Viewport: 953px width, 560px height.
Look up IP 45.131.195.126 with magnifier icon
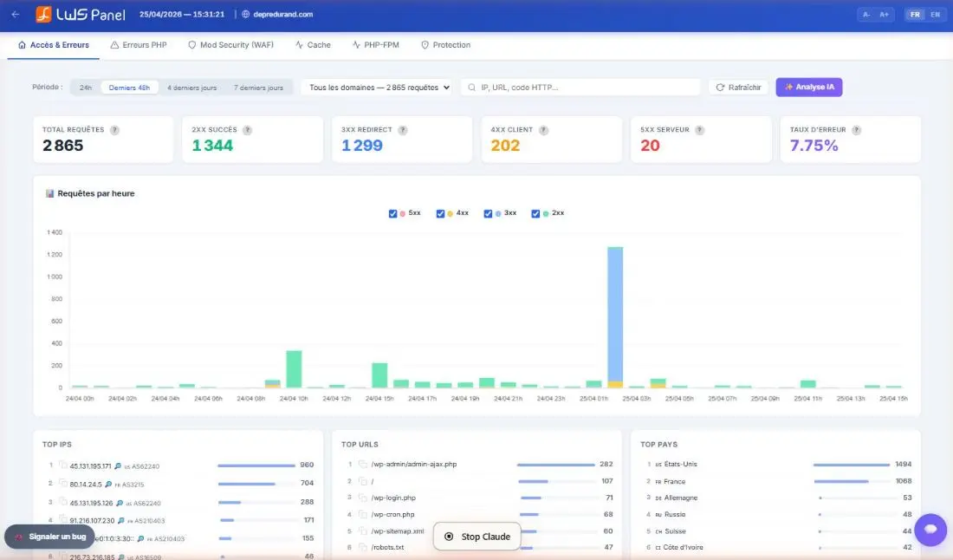pyautogui.click(x=120, y=503)
